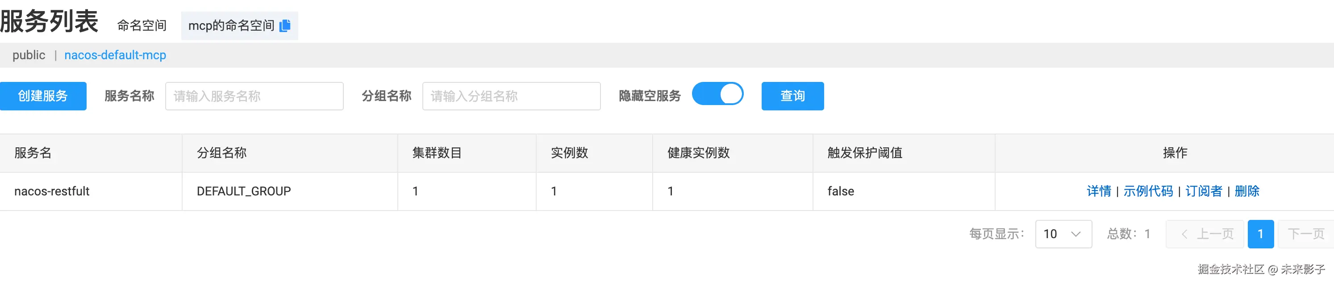1334x284 pixels.
Task: Click the 下一页 next page button
Action: tap(1305, 234)
